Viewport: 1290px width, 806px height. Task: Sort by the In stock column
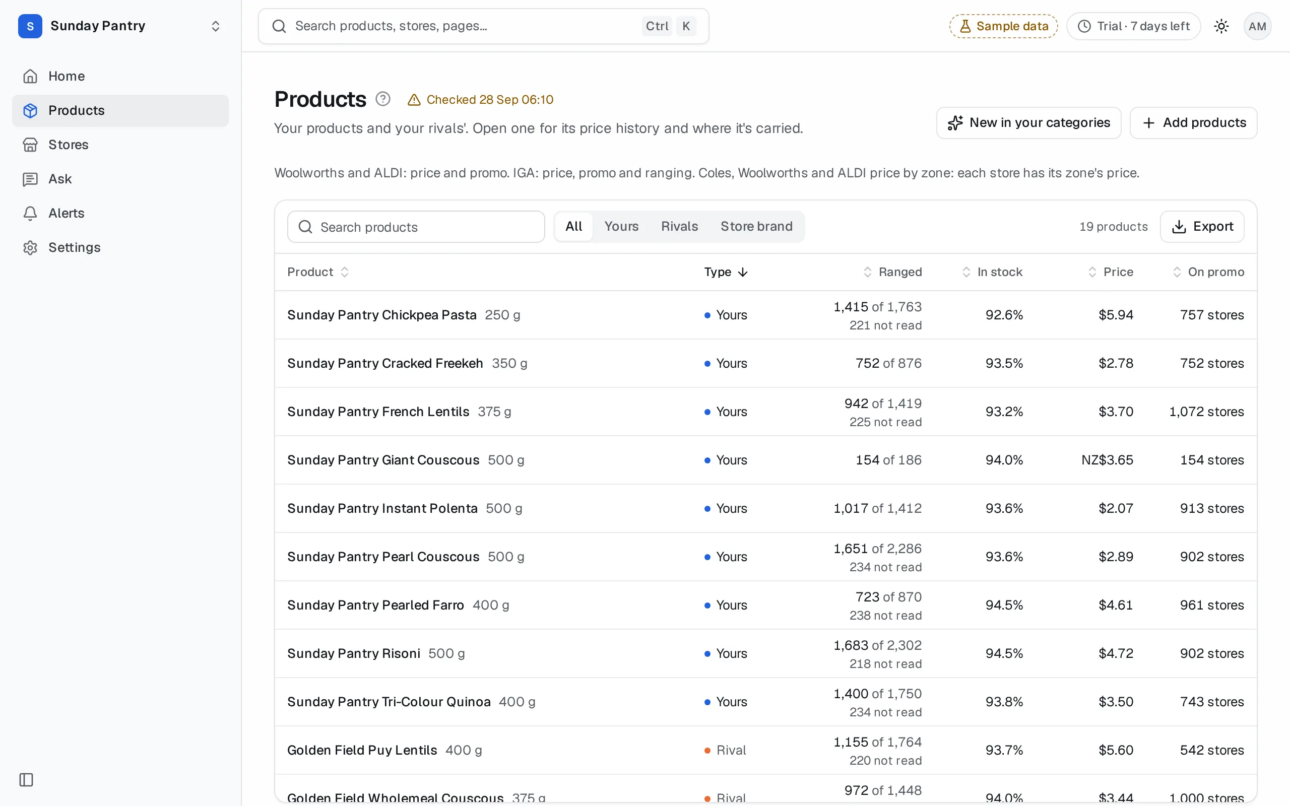tap(992, 272)
